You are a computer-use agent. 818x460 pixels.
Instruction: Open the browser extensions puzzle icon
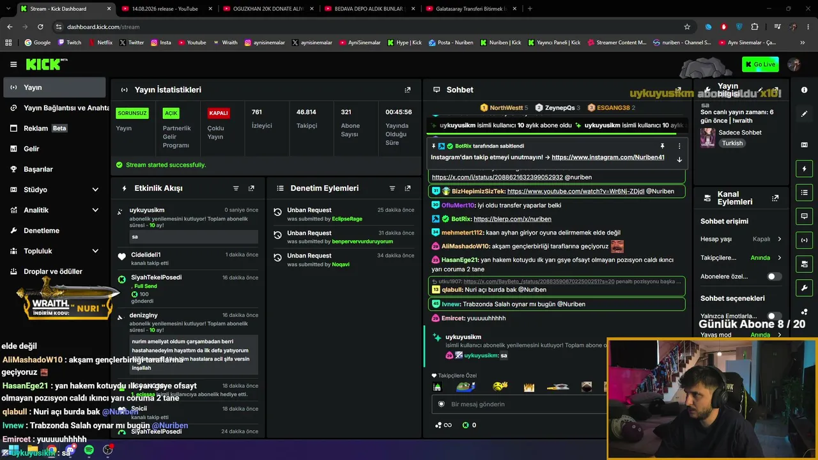click(755, 27)
